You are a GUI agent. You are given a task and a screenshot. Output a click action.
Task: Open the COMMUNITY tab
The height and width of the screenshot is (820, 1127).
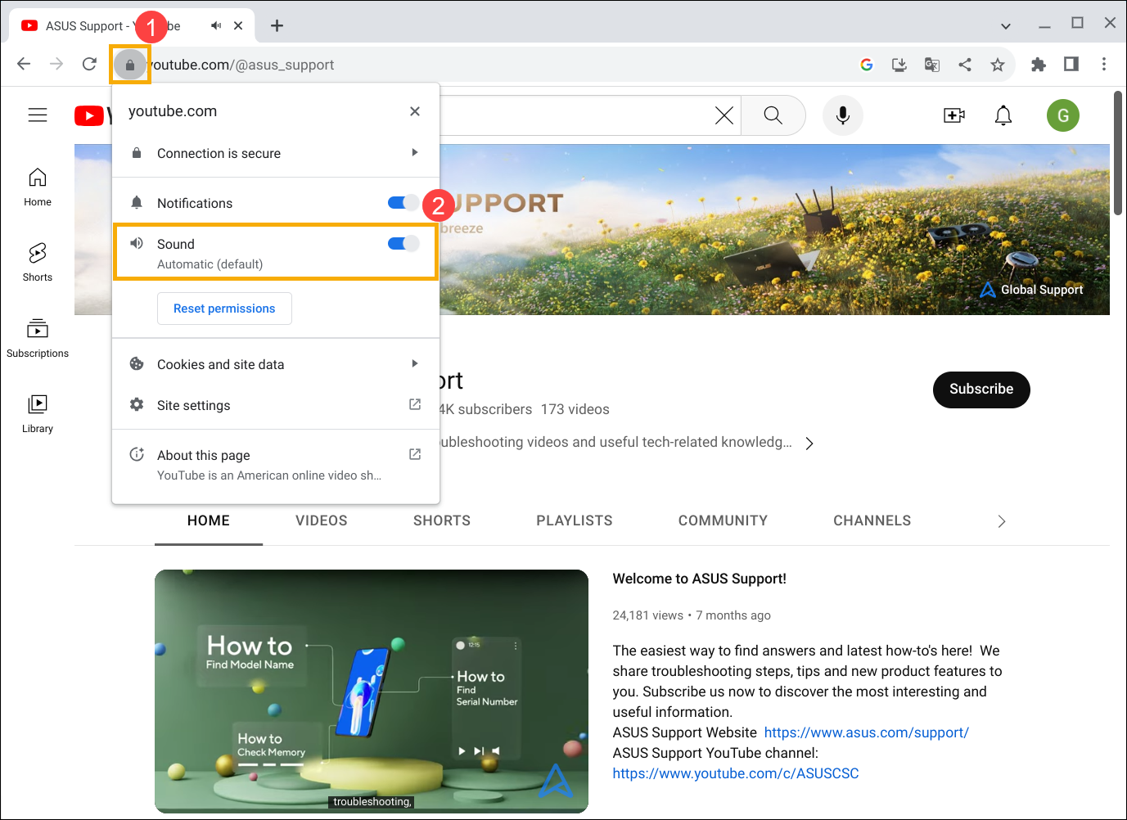click(x=723, y=521)
